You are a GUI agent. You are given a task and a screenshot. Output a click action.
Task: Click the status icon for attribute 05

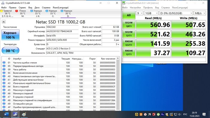tap(4, 66)
